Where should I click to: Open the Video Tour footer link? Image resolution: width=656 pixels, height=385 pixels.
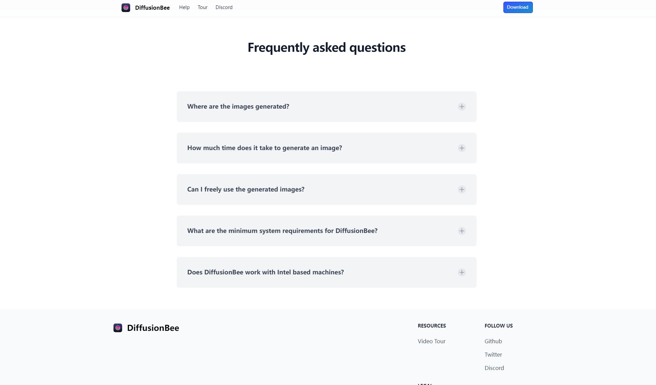pos(431,341)
